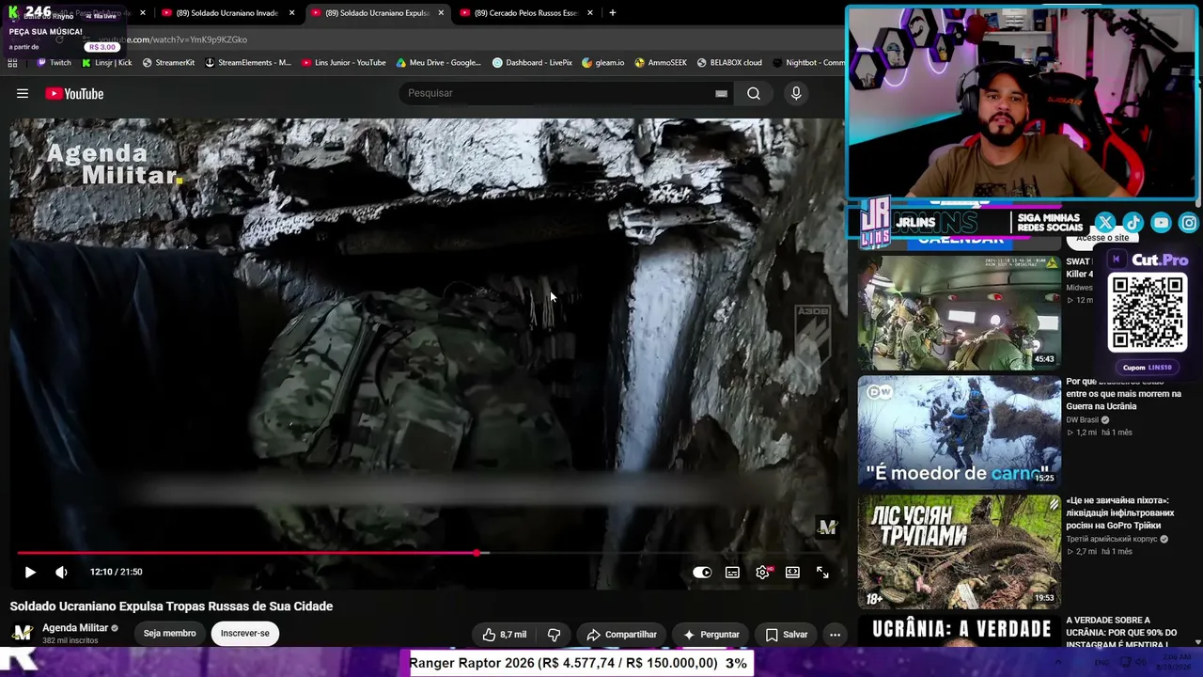This screenshot has height=677, width=1203.
Task: Close the Soldado Ucraniano Invade tab
Action: (292, 13)
